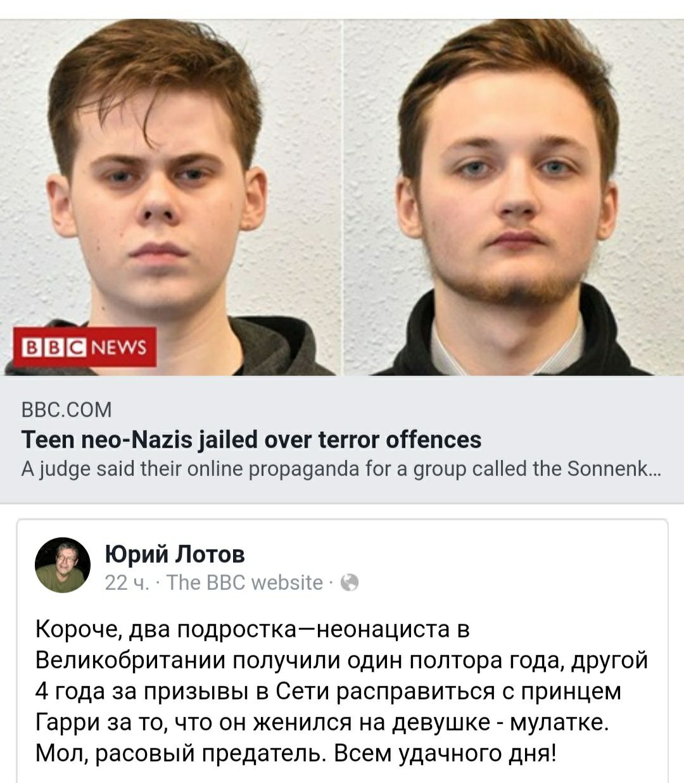Viewport: 684px width, 783px height.
Task: Tap the BBC.COM source label
Action: pyautogui.click(x=66, y=410)
